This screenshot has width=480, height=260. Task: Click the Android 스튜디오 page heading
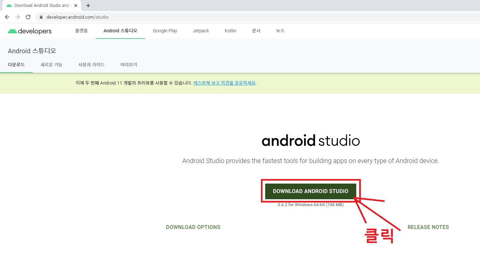(32, 51)
